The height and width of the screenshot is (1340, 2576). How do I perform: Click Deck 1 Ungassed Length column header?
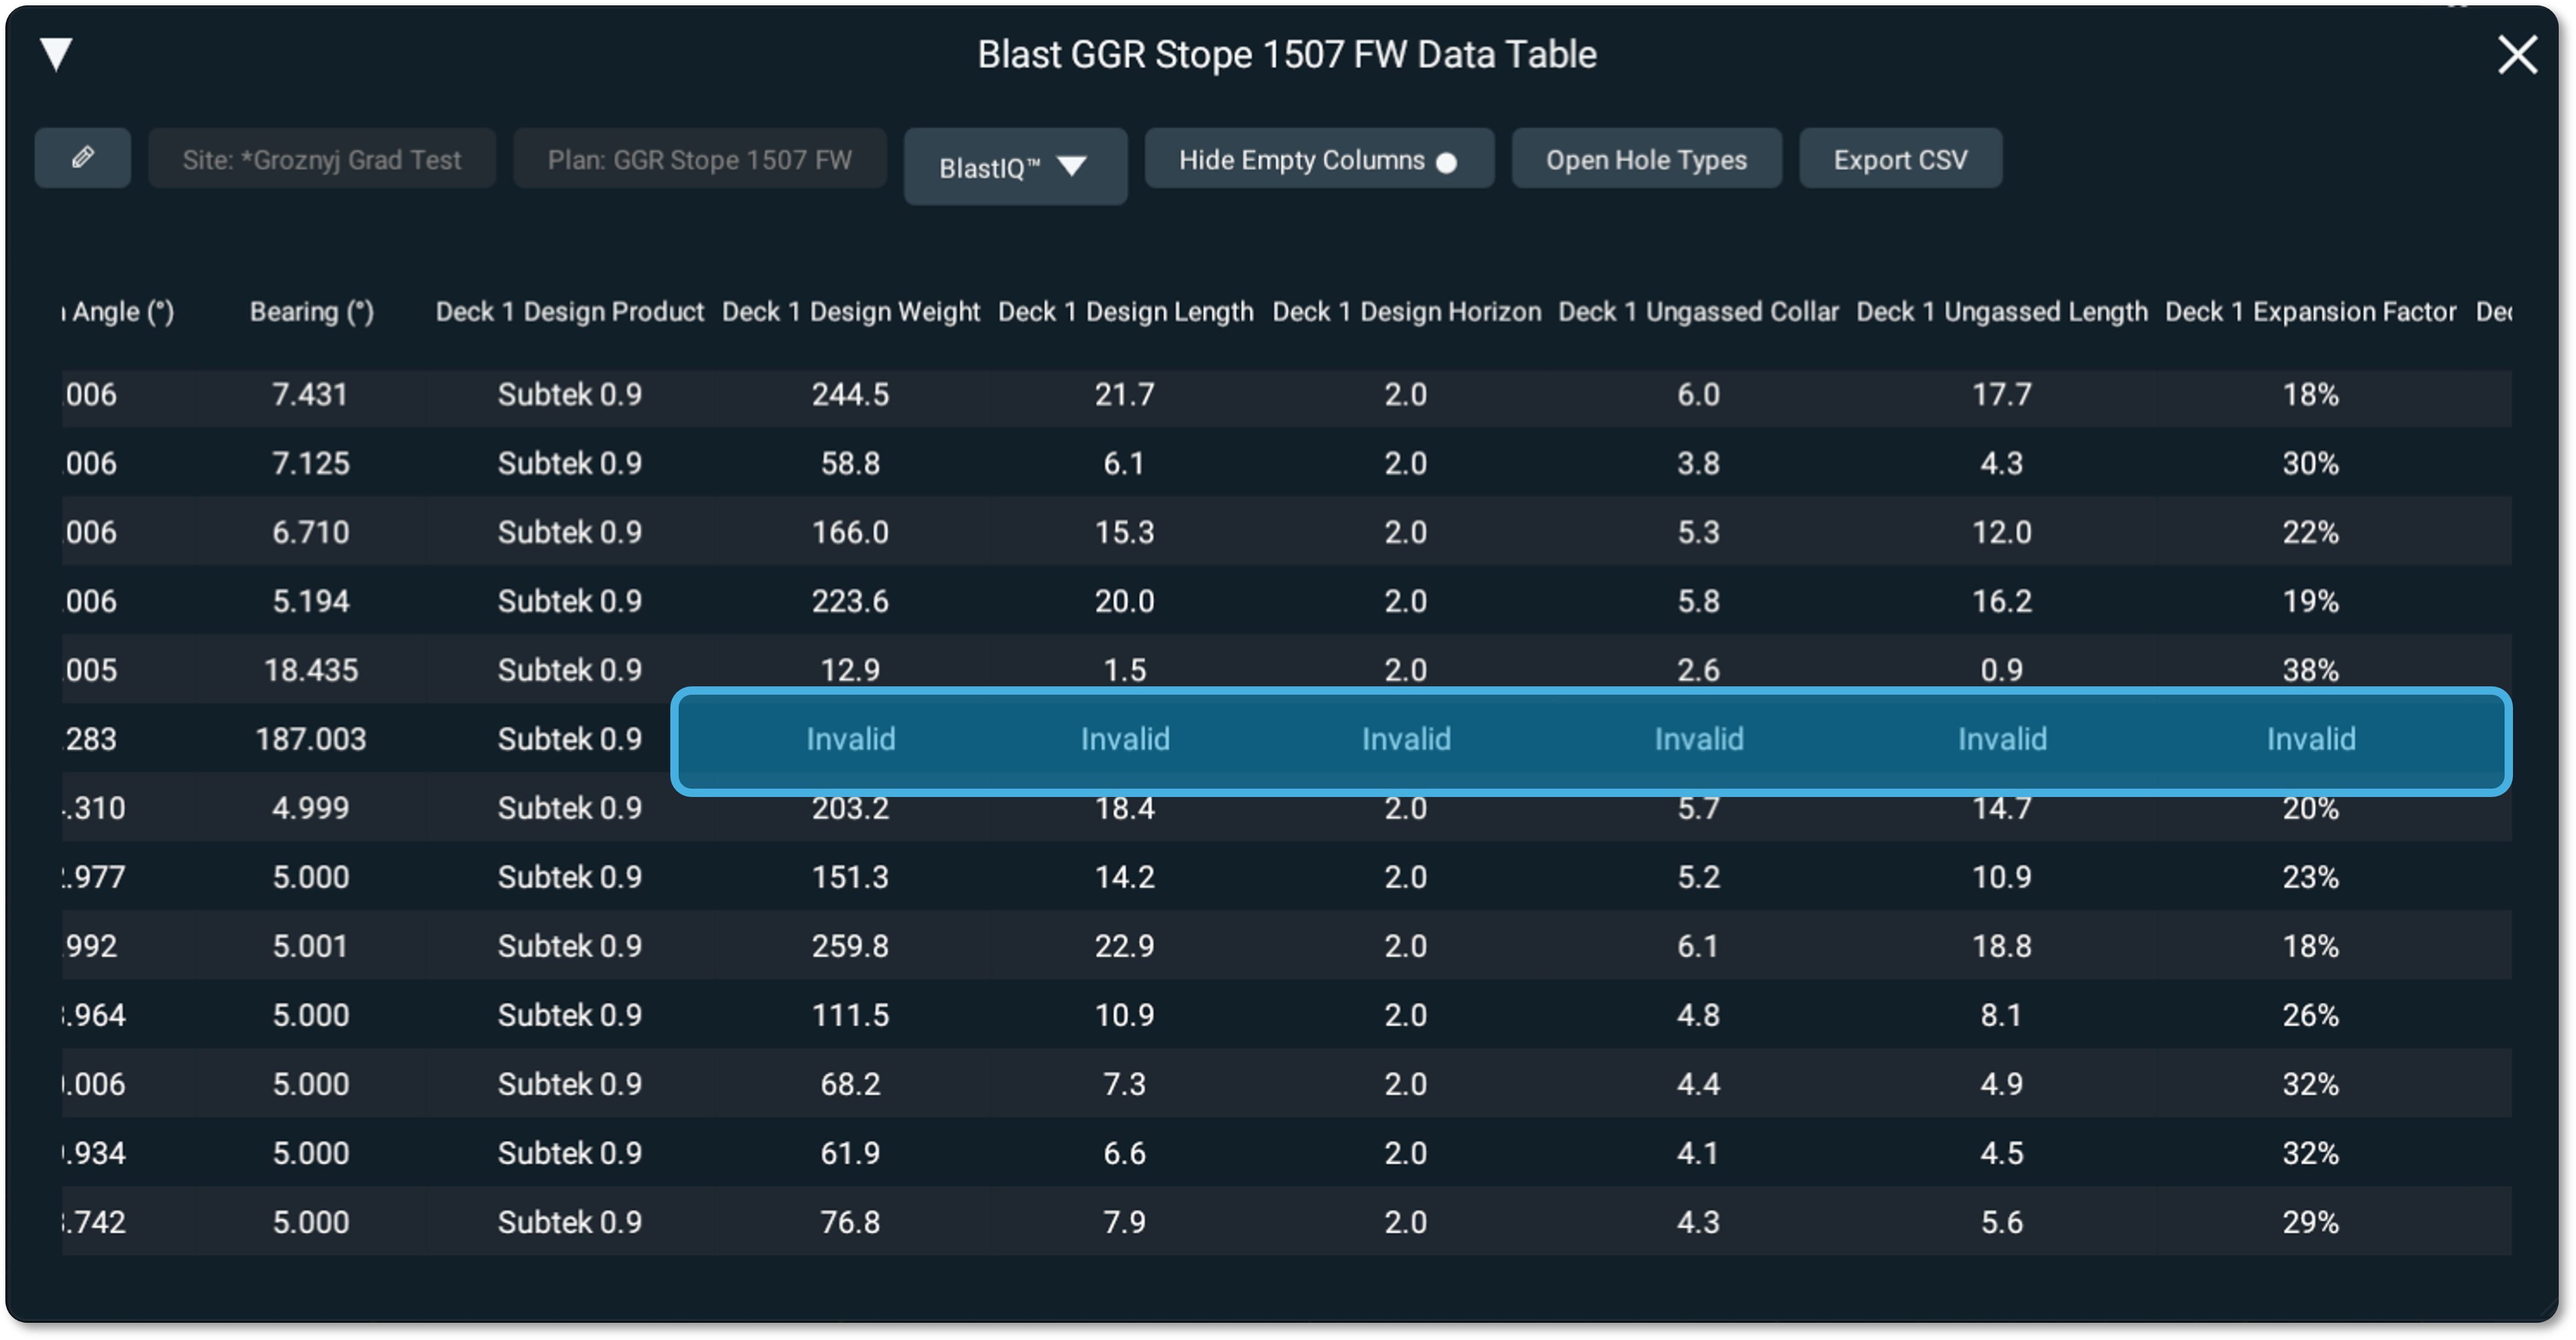(2002, 312)
